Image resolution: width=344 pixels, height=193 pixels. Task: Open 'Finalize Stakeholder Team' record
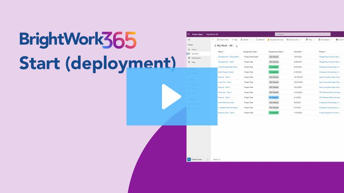click(228, 67)
